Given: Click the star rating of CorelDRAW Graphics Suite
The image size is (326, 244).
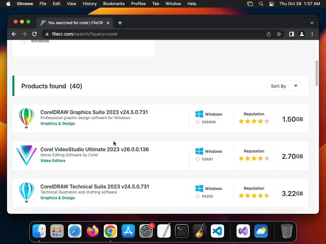Looking at the screenshot, I should click(254, 121).
